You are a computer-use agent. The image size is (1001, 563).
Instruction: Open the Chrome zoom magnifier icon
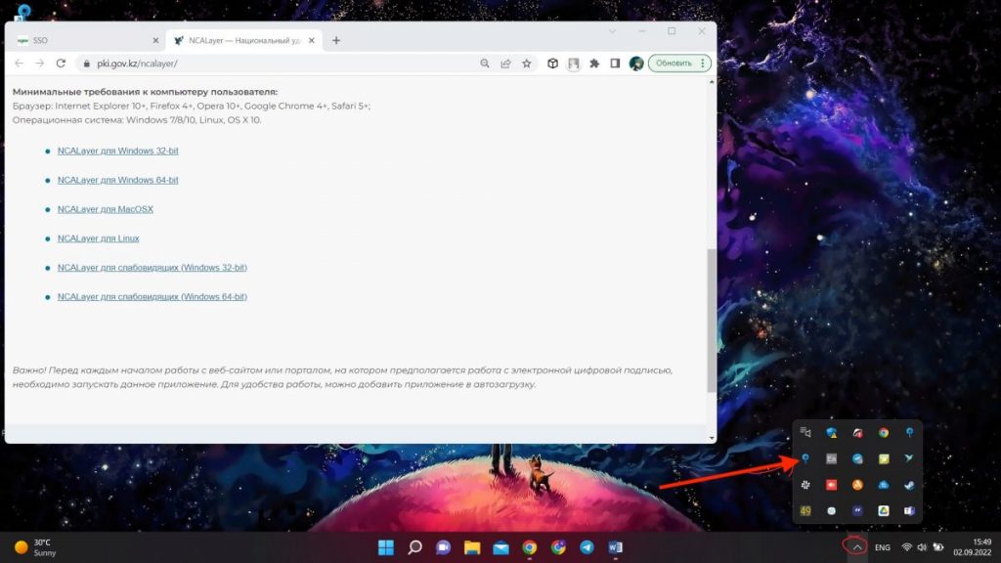(485, 64)
